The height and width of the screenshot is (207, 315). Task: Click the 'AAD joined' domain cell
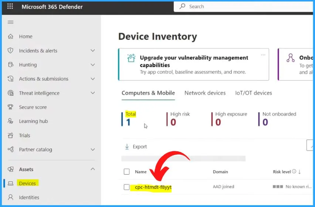pyautogui.click(x=223, y=187)
